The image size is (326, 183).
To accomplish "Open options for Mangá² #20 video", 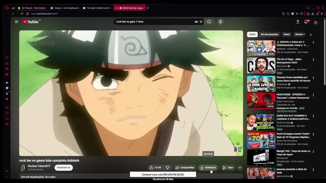I will coord(313,151).
